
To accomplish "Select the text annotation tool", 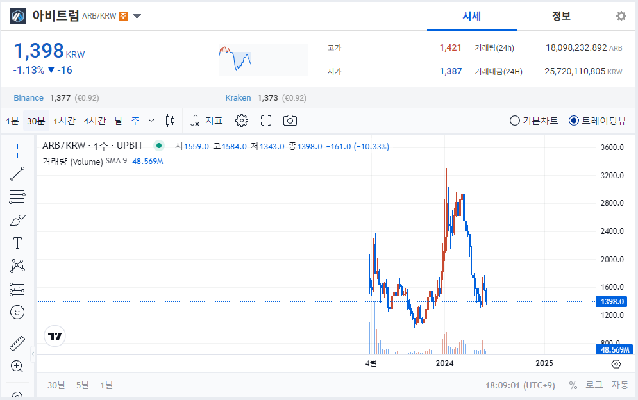I will pyautogui.click(x=17, y=243).
